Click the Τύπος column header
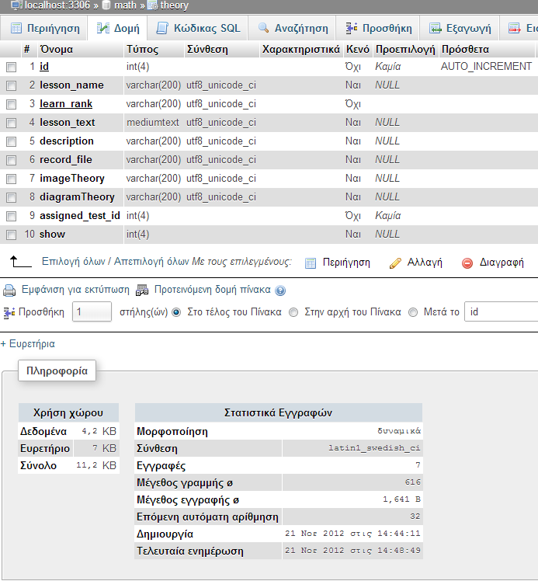The image size is (538, 581). pos(143,50)
